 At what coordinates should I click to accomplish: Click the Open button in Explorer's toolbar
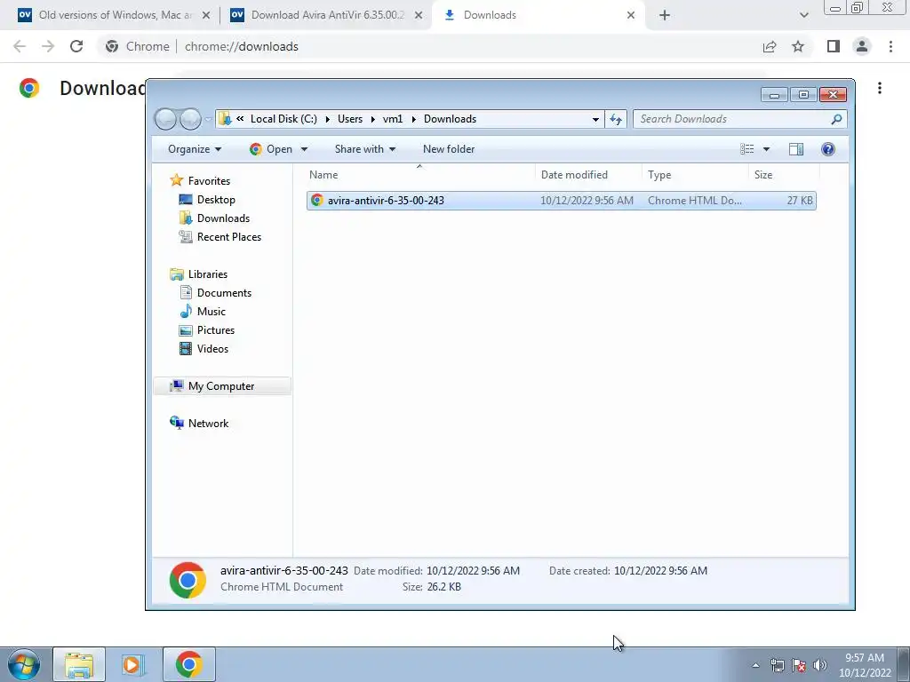pyautogui.click(x=271, y=149)
